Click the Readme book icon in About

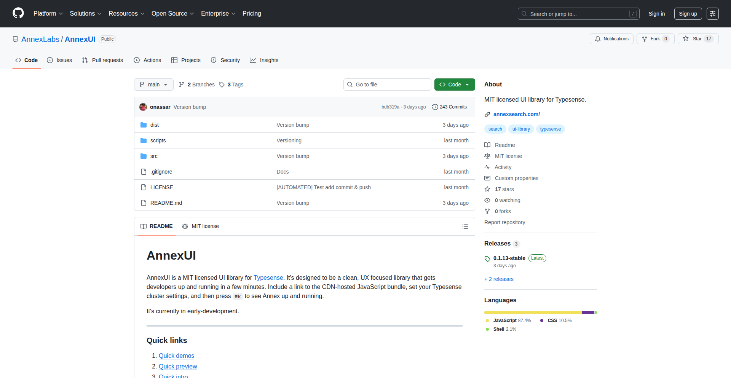[487, 145]
